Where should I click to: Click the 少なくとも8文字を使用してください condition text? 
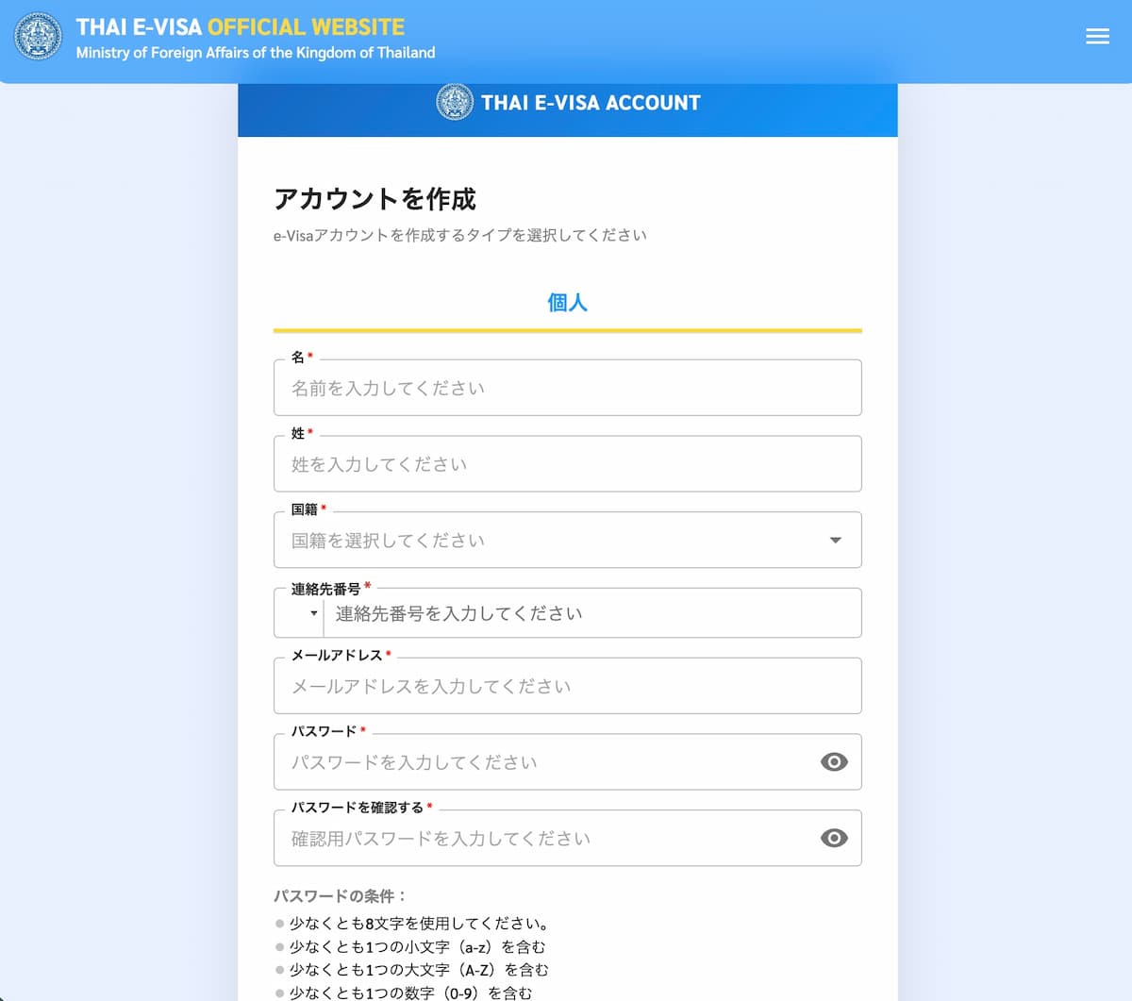coord(420,924)
